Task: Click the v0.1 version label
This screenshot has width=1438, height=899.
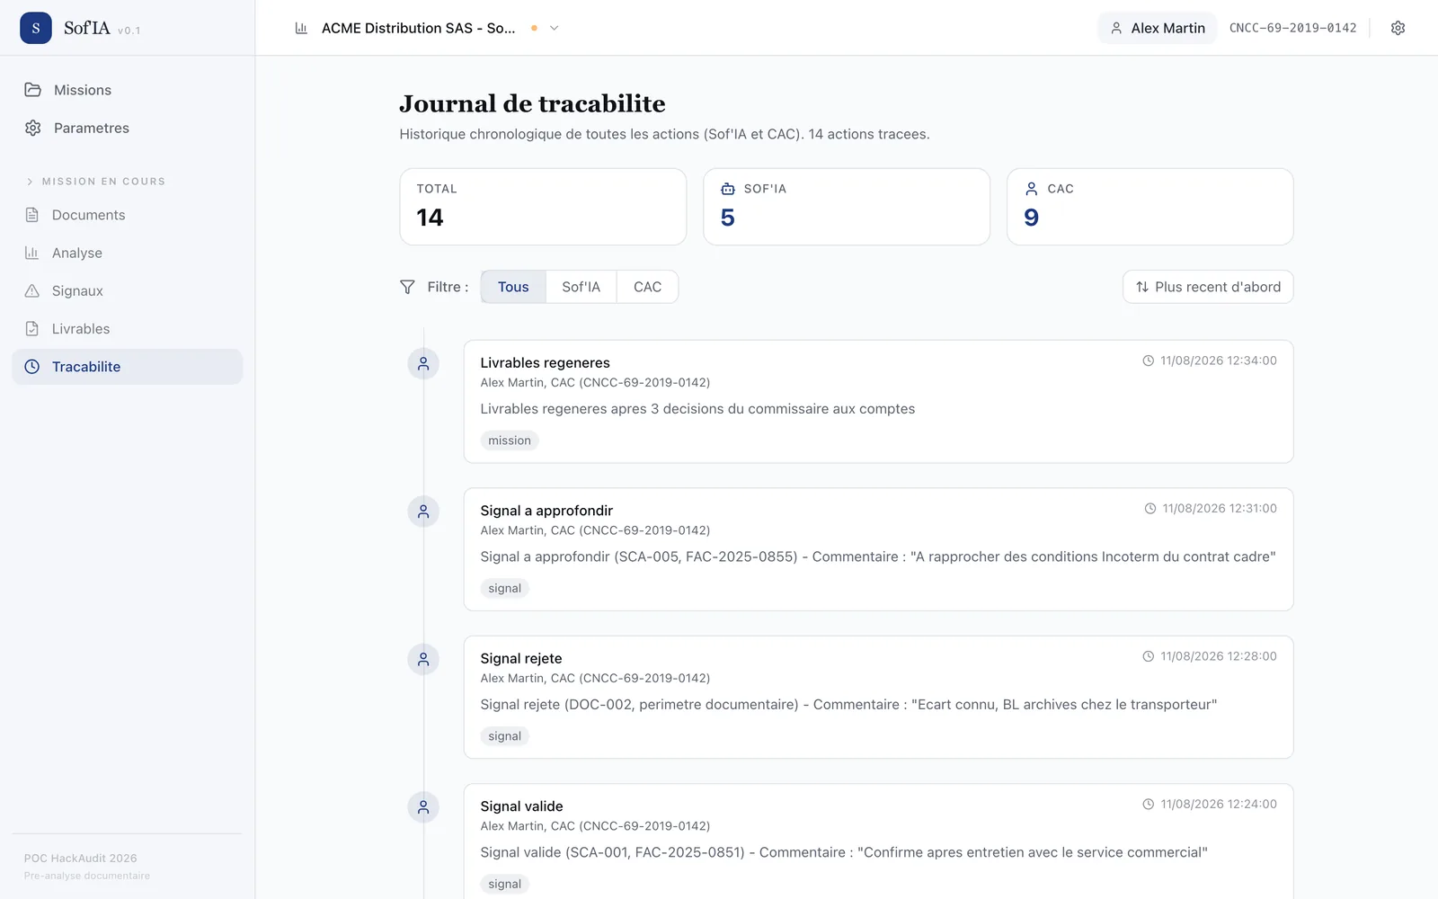Action: (x=129, y=31)
